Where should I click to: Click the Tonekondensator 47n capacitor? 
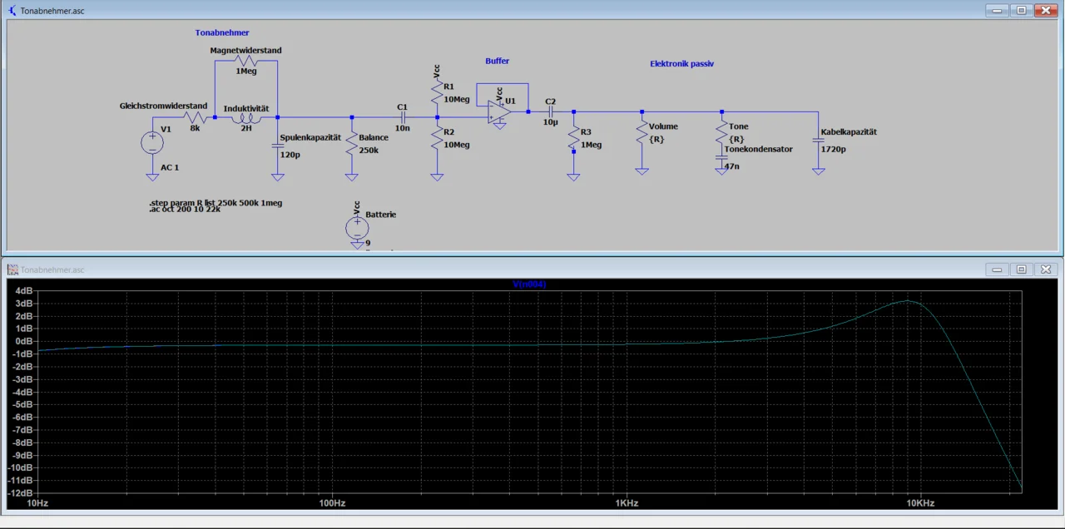click(722, 157)
